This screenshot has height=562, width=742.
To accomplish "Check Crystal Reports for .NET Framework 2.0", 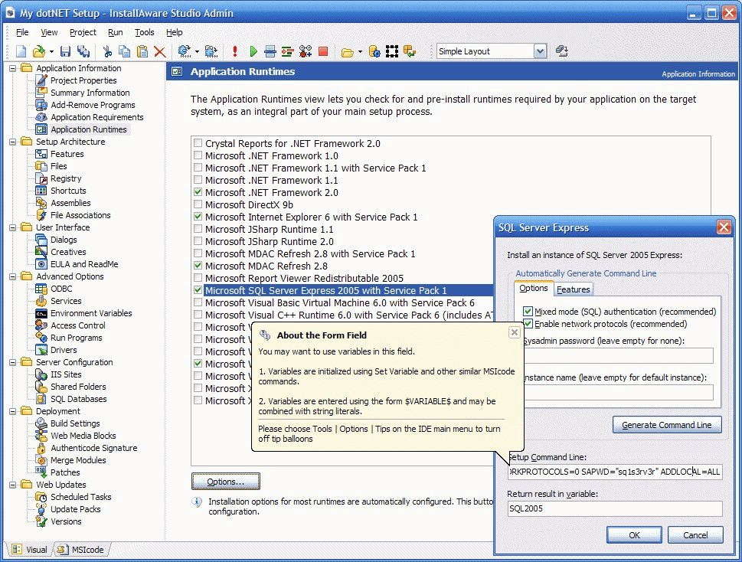I will 198,143.
